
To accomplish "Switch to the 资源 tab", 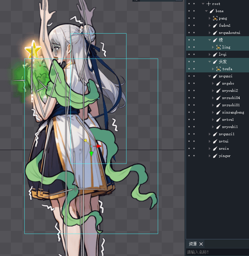I will pyautogui.click(x=192, y=244).
